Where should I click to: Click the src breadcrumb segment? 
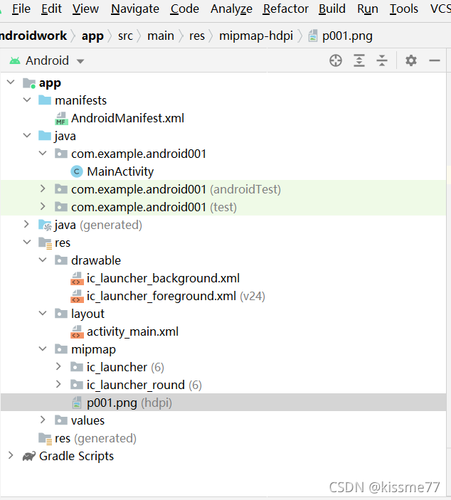coord(125,36)
